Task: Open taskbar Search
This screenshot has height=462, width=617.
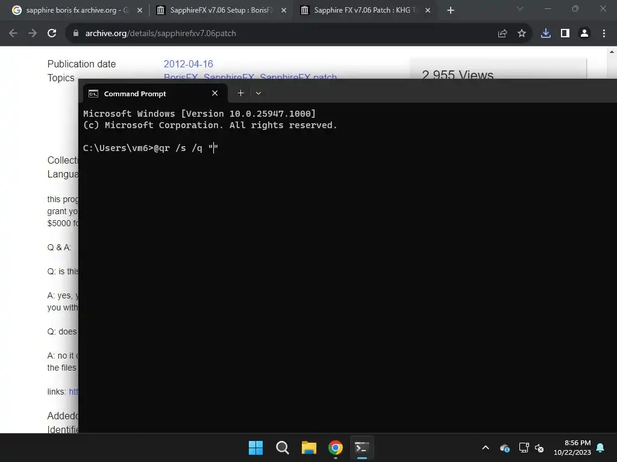Action: coord(282,448)
